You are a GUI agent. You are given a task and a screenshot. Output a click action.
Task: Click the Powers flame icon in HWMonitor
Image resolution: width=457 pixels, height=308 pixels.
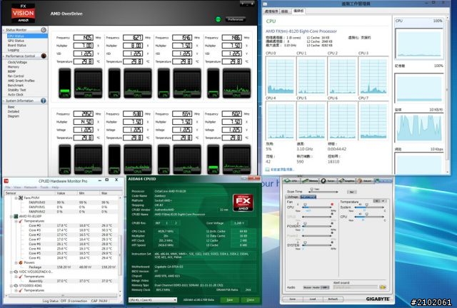(x=21, y=262)
